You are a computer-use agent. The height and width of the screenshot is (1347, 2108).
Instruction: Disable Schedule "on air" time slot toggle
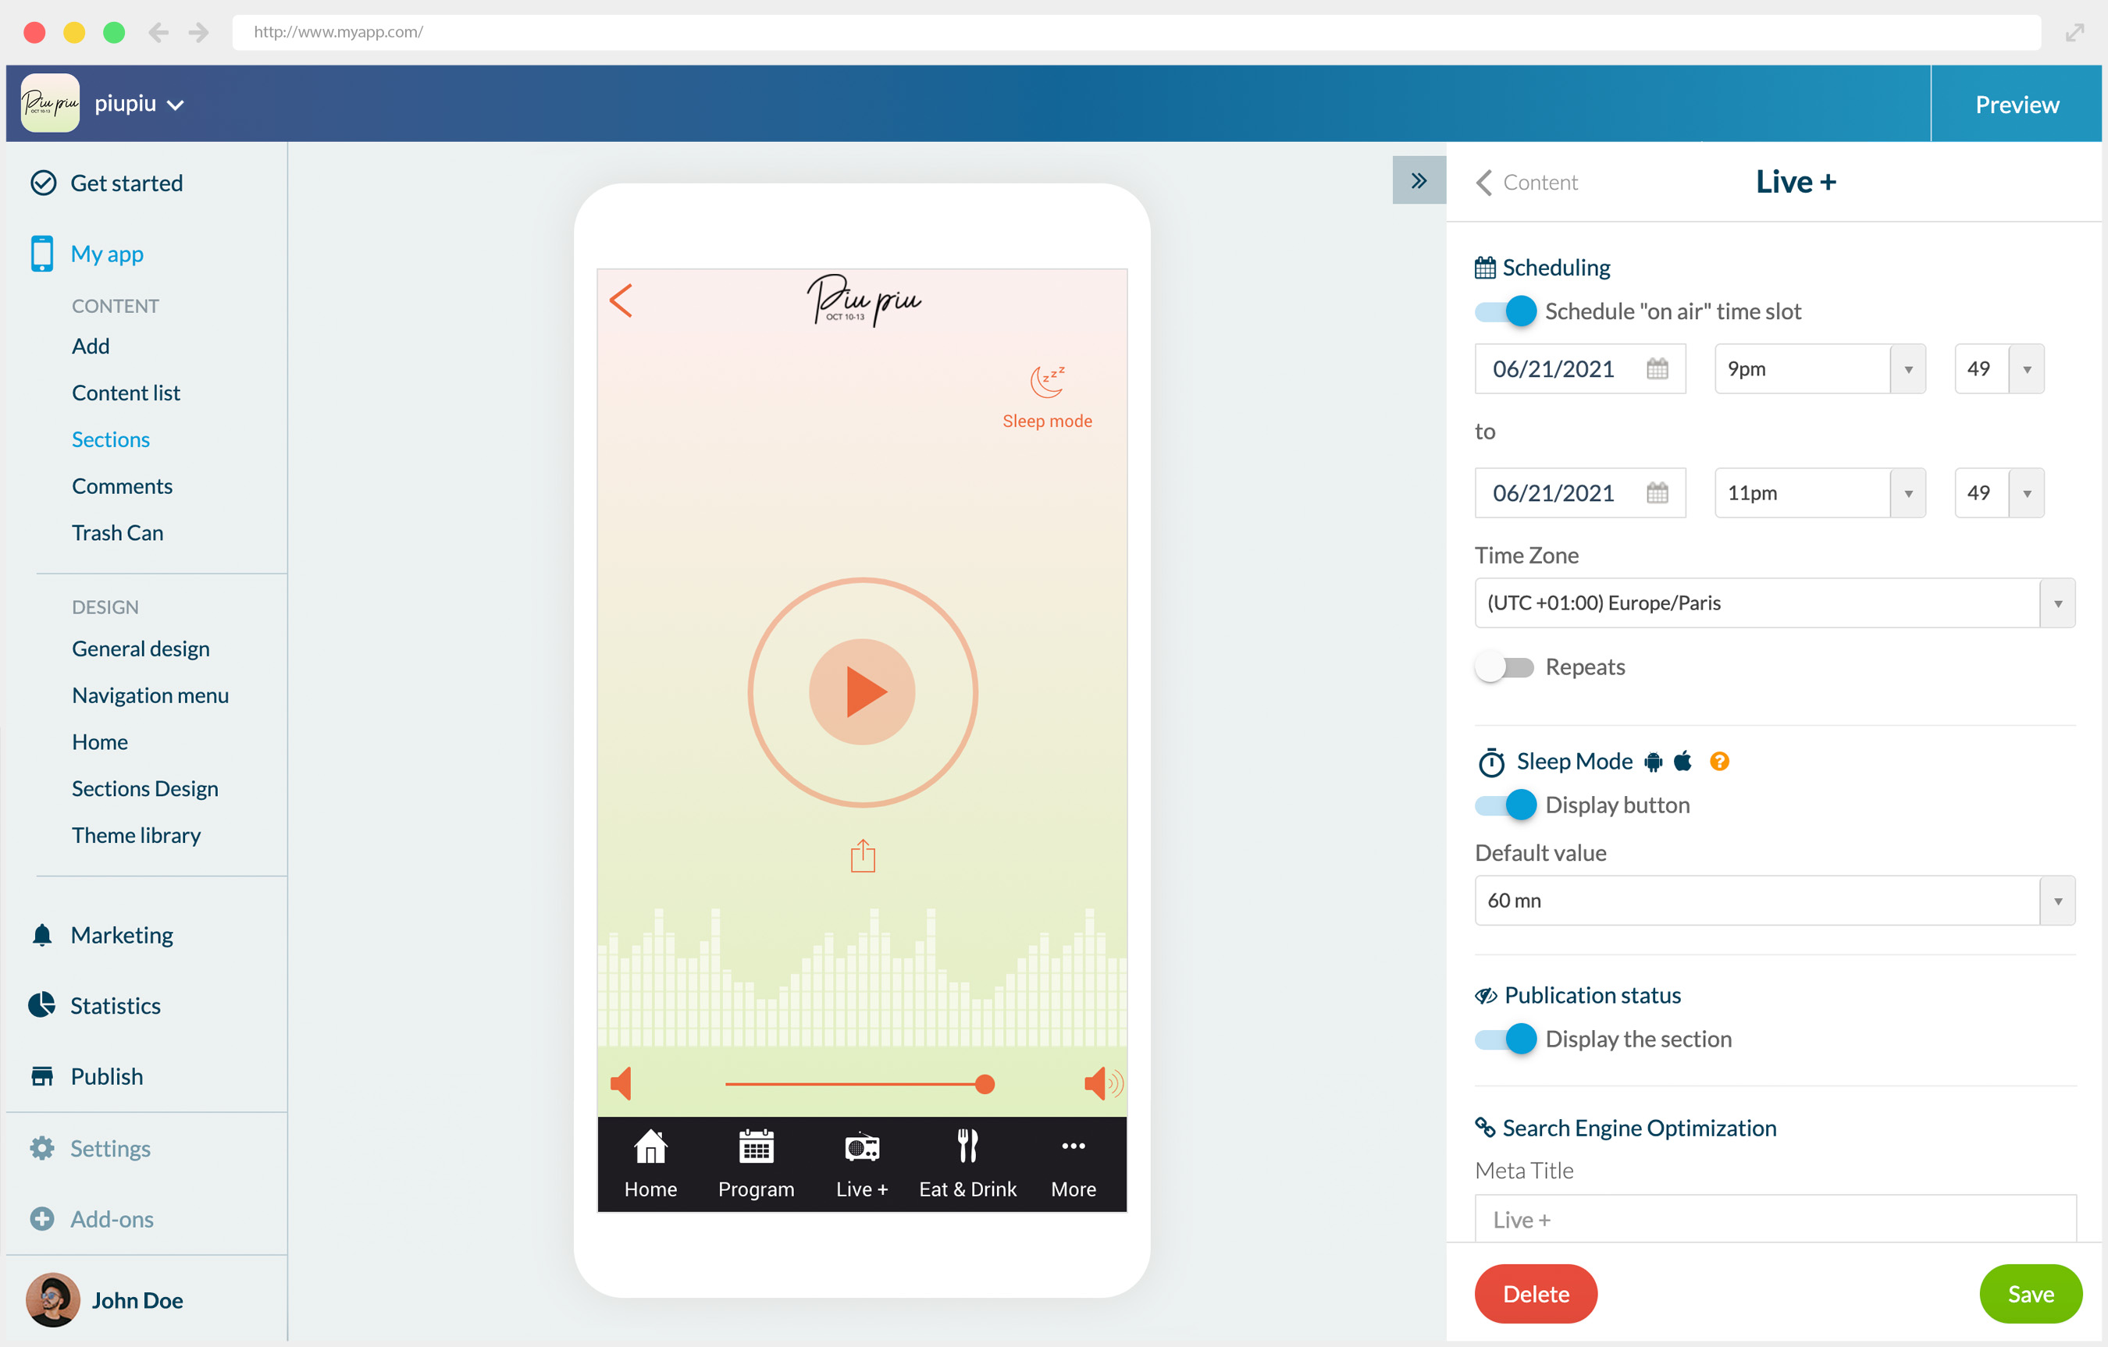(1506, 311)
